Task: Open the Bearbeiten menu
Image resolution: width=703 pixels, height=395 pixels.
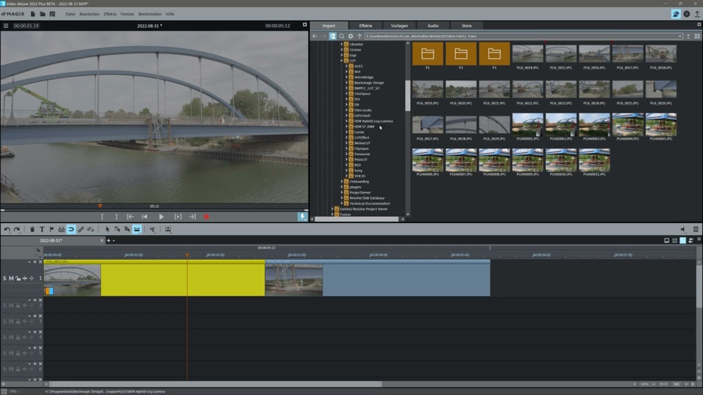Action: (90, 14)
